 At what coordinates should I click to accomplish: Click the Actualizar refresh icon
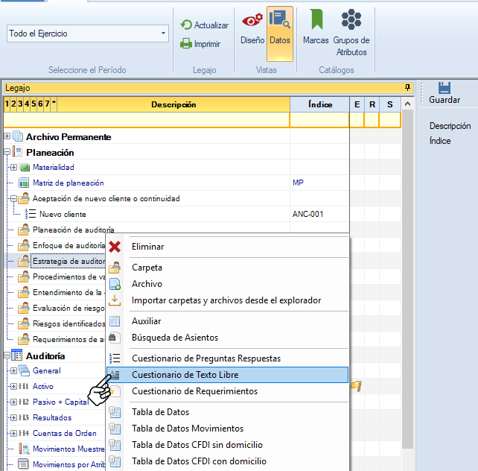click(186, 25)
